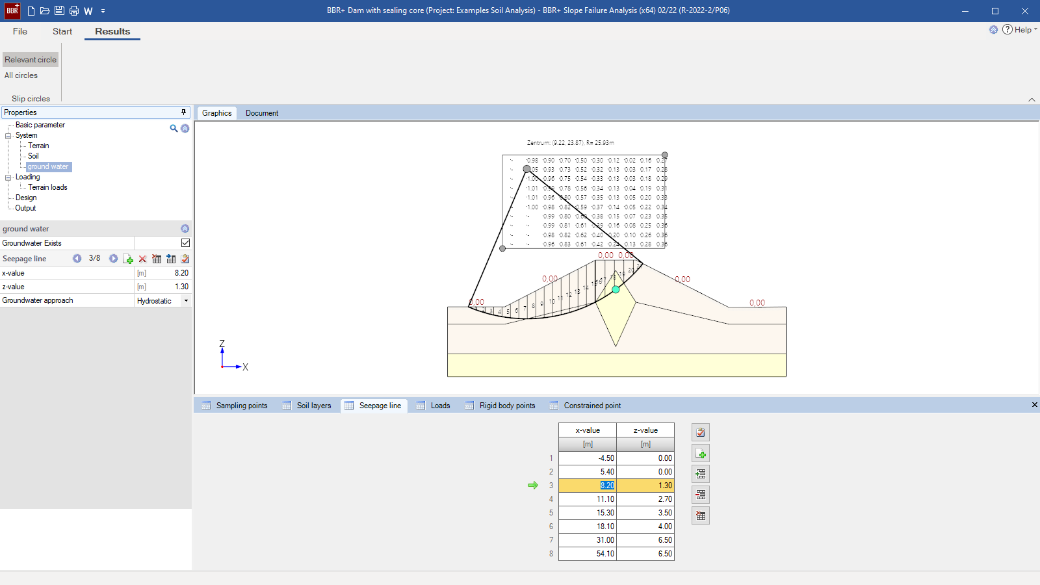Open the Groundwater approach Hydrostatic dropdown

pyautogui.click(x=186, y=301)
